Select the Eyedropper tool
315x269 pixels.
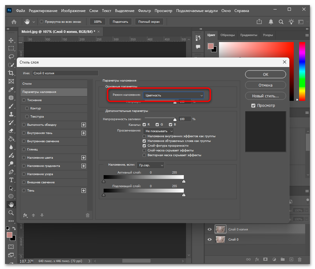[x=11, y=89]
